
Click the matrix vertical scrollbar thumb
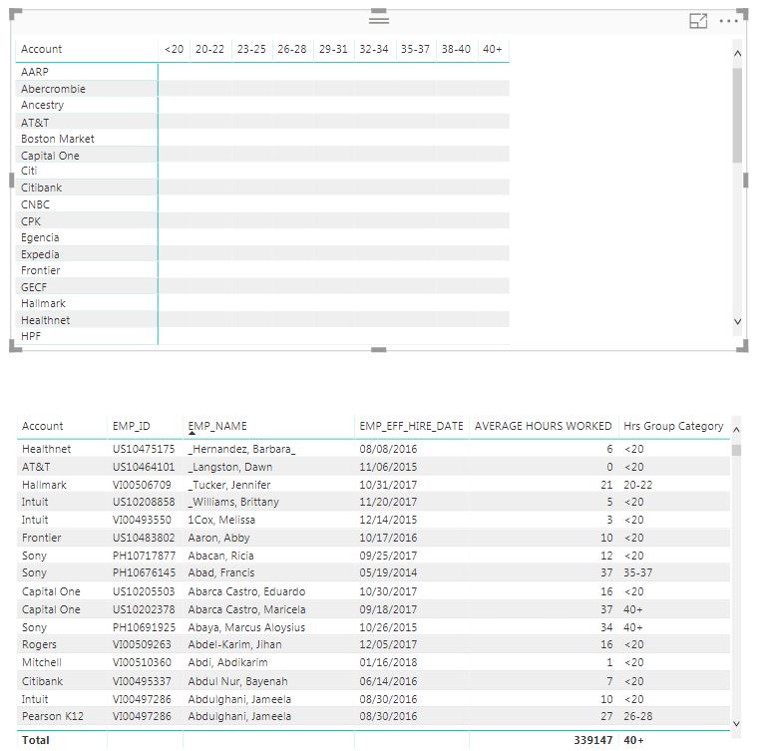tap(737, 115)
